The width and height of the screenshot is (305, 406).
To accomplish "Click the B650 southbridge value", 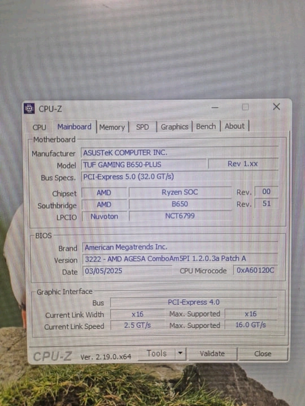I will coord(180,204).
